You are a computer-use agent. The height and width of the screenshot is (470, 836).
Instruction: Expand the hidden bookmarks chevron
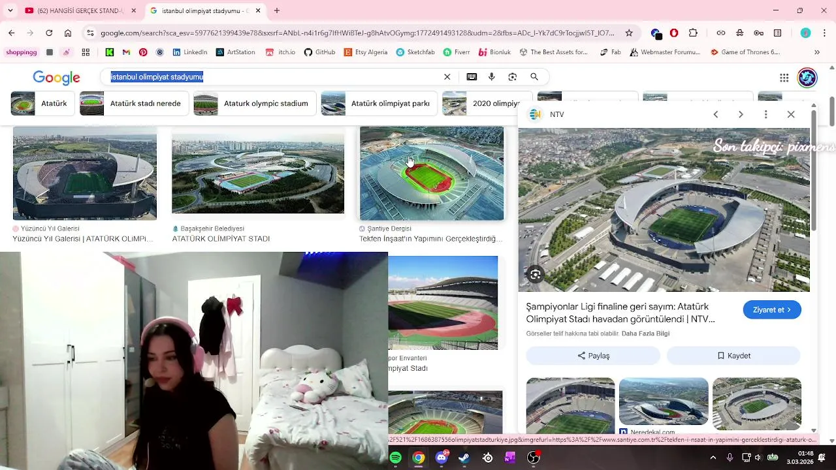click(x=816, y=52)
